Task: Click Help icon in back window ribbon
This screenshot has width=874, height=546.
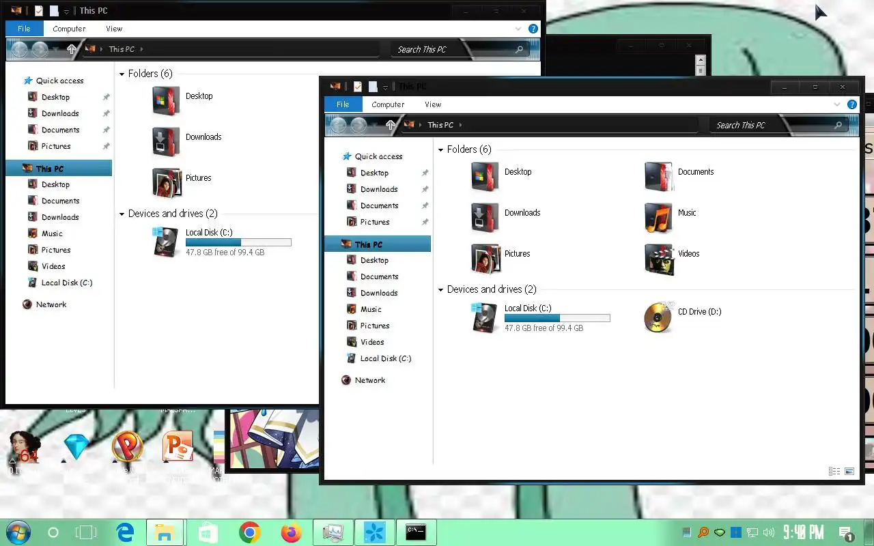Action: click(533, 29)
